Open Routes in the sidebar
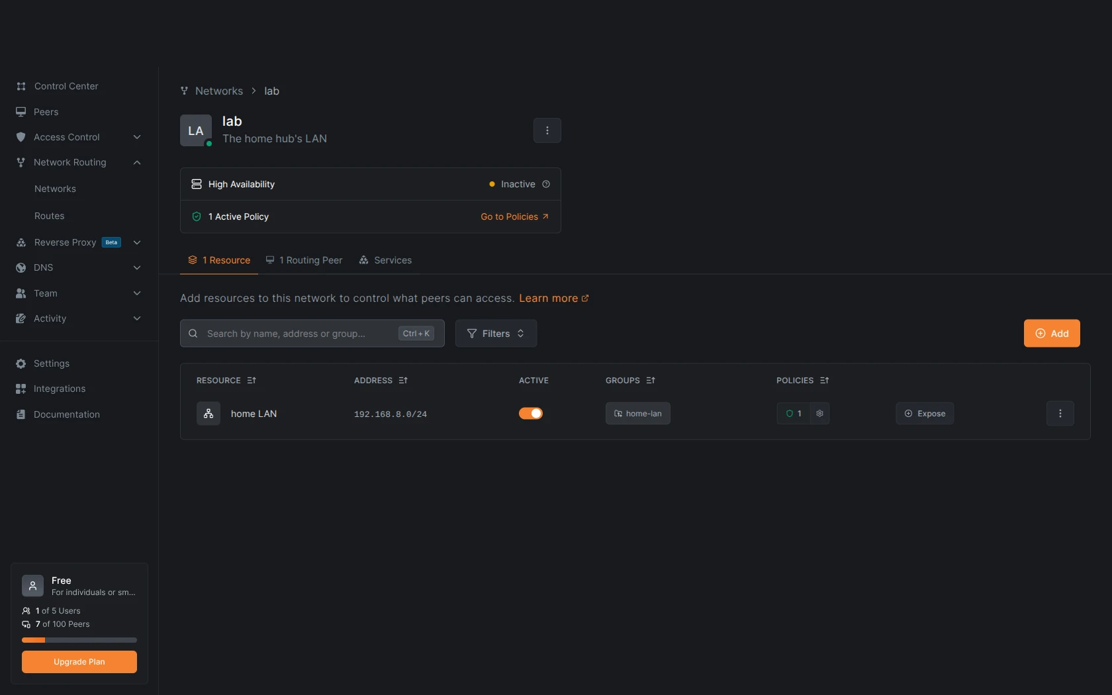The height and width of the screenshot is (695, 1112). click(50, 216)
